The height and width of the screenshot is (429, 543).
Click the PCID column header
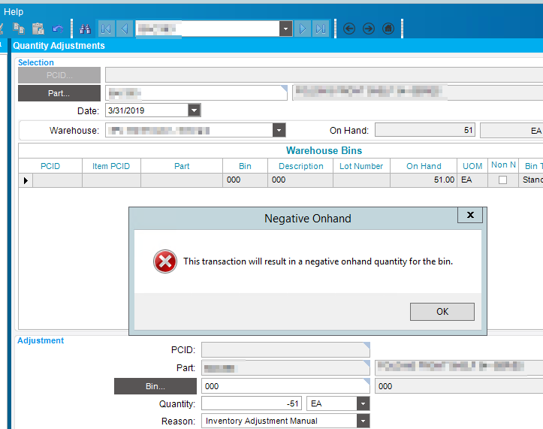[x=50, y=166]
